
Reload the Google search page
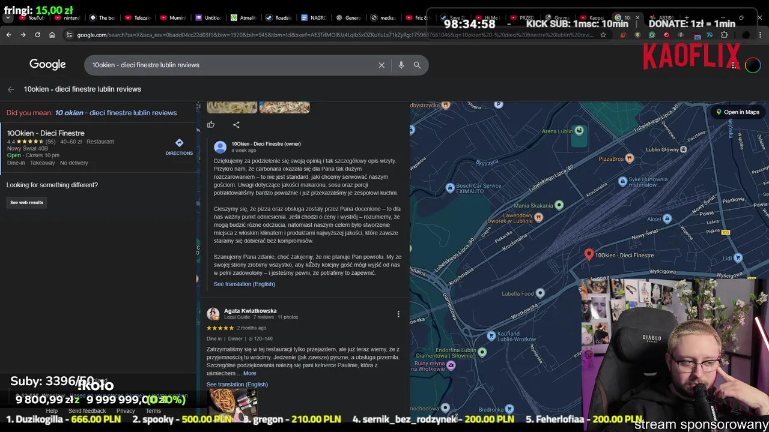[37, 35]
